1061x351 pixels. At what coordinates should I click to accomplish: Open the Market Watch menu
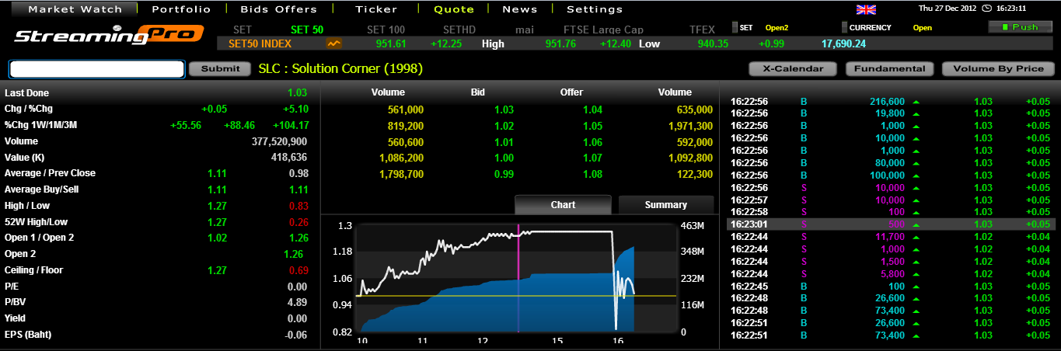pyautogui.click(x=75, y=9)
